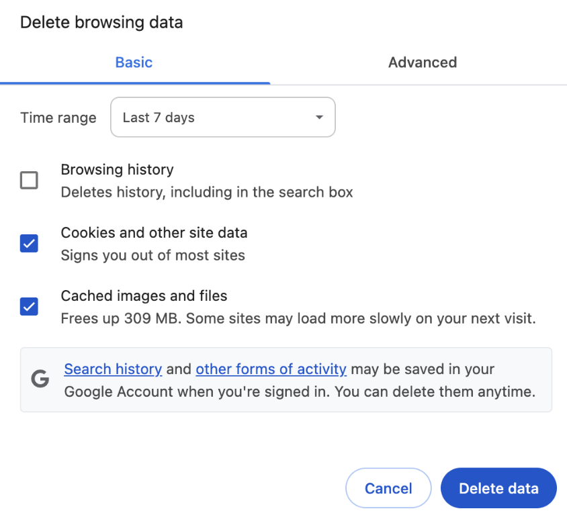Uncheck Cookies and other site data checkbox
This screenshot has width=567, height=517.
[29, 244]
